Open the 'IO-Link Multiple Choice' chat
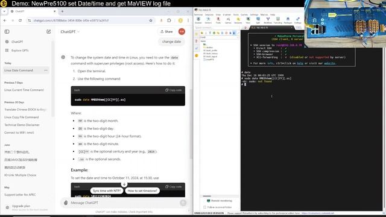The width and height of the screenshot is (386, 217). pos(20,175)
